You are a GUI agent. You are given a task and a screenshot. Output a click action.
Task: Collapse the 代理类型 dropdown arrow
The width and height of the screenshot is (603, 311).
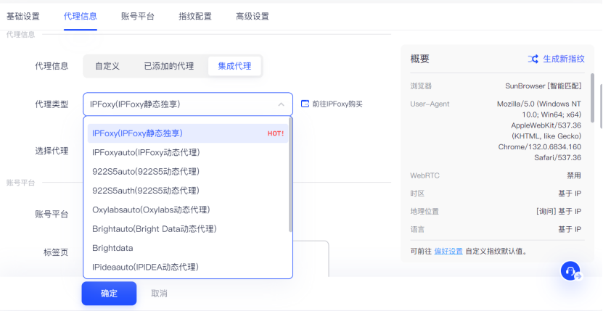[281, 104]
